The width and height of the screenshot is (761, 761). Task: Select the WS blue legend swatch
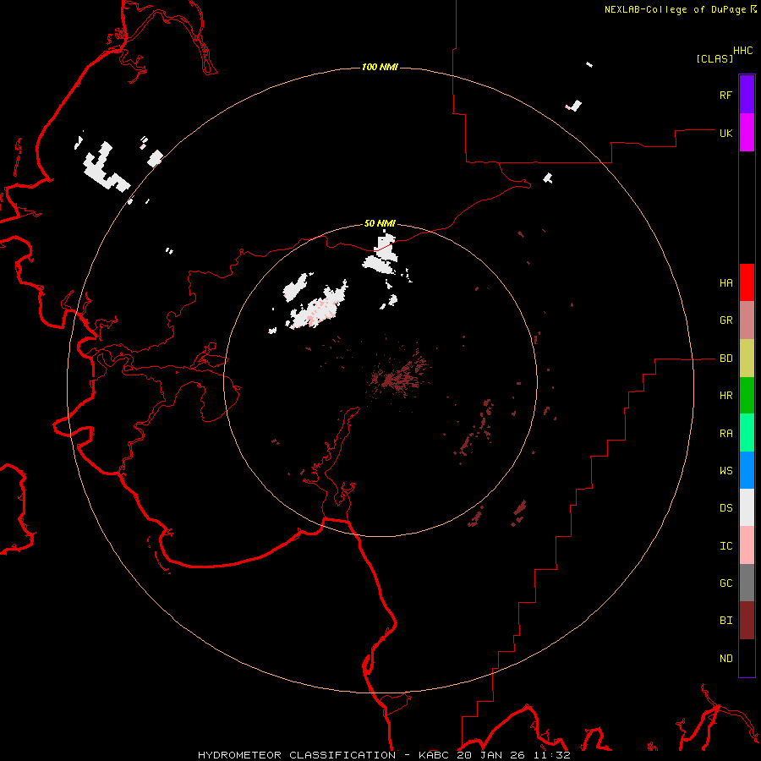coord(747,470)
